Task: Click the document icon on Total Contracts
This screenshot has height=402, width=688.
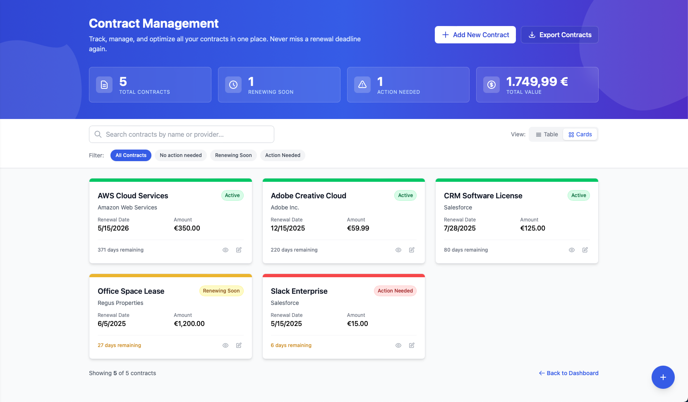Action: [x=104, y=85]
